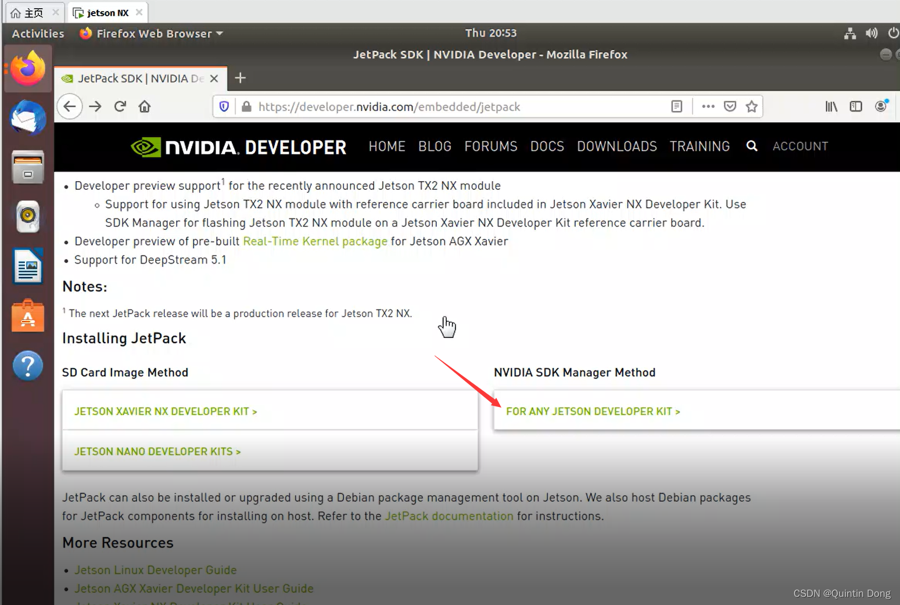Open the Firefox library icon
This screenshot has height=605, width=900.
831,106
